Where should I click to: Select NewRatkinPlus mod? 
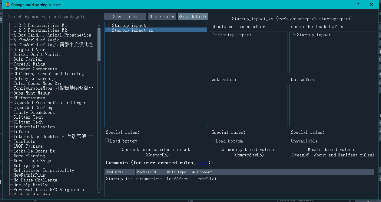coord(29,175)
